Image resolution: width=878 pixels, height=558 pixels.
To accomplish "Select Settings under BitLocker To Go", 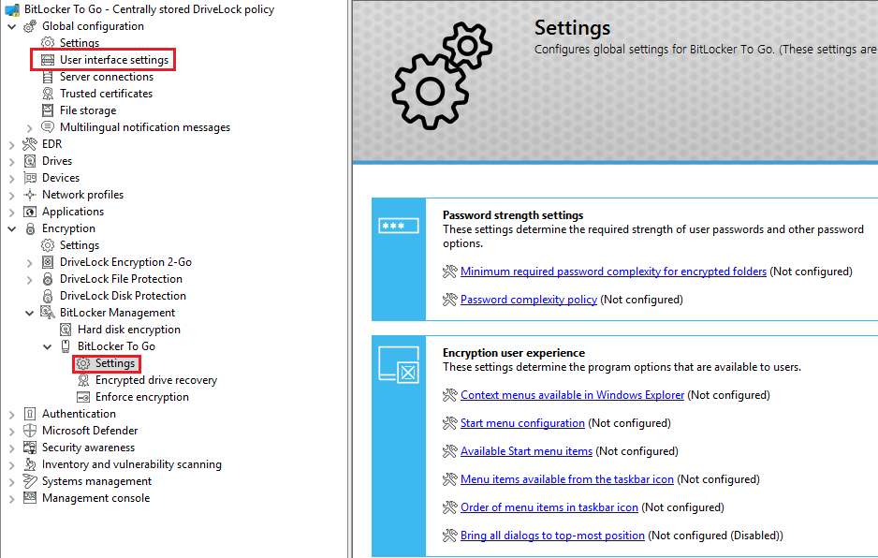I will [x=115, y=363].
